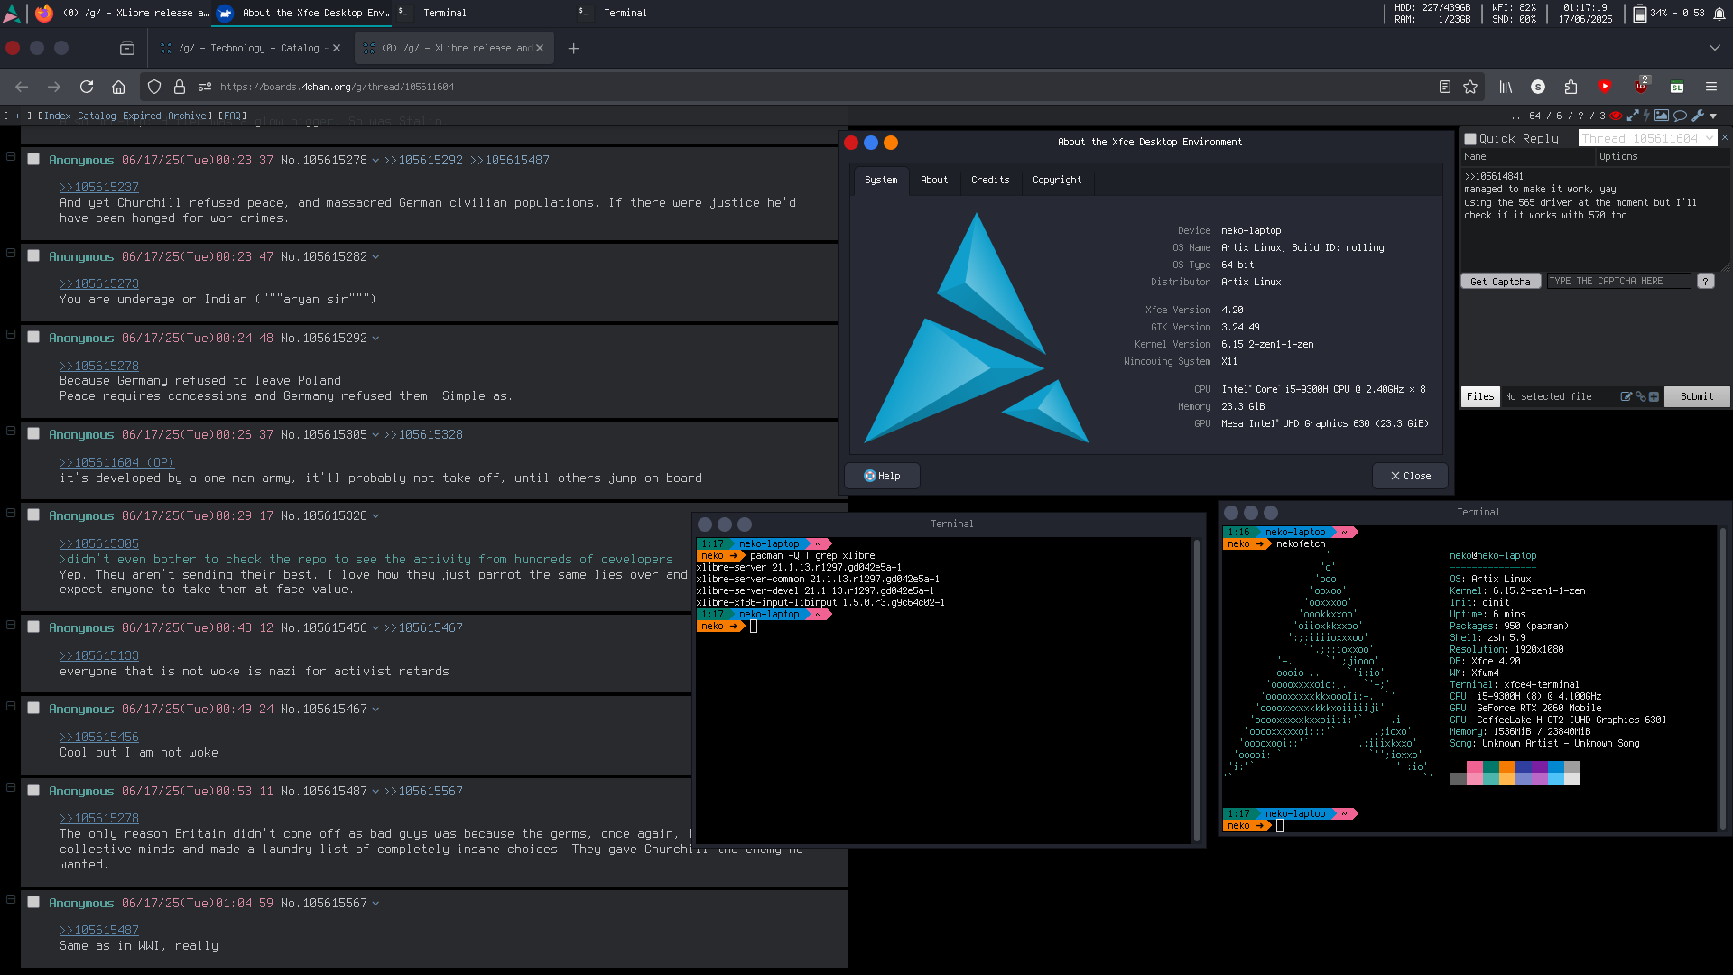Switch to the About tab in the Xfce dialog
This screenshot has height=975, width=1733.
coord(934,180)
